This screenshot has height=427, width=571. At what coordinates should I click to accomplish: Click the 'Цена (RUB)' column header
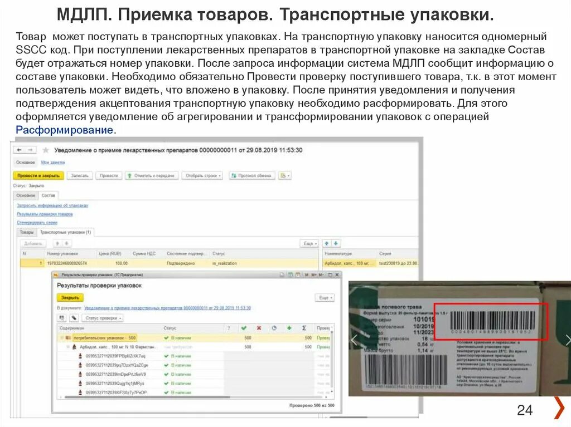point(110,253)
